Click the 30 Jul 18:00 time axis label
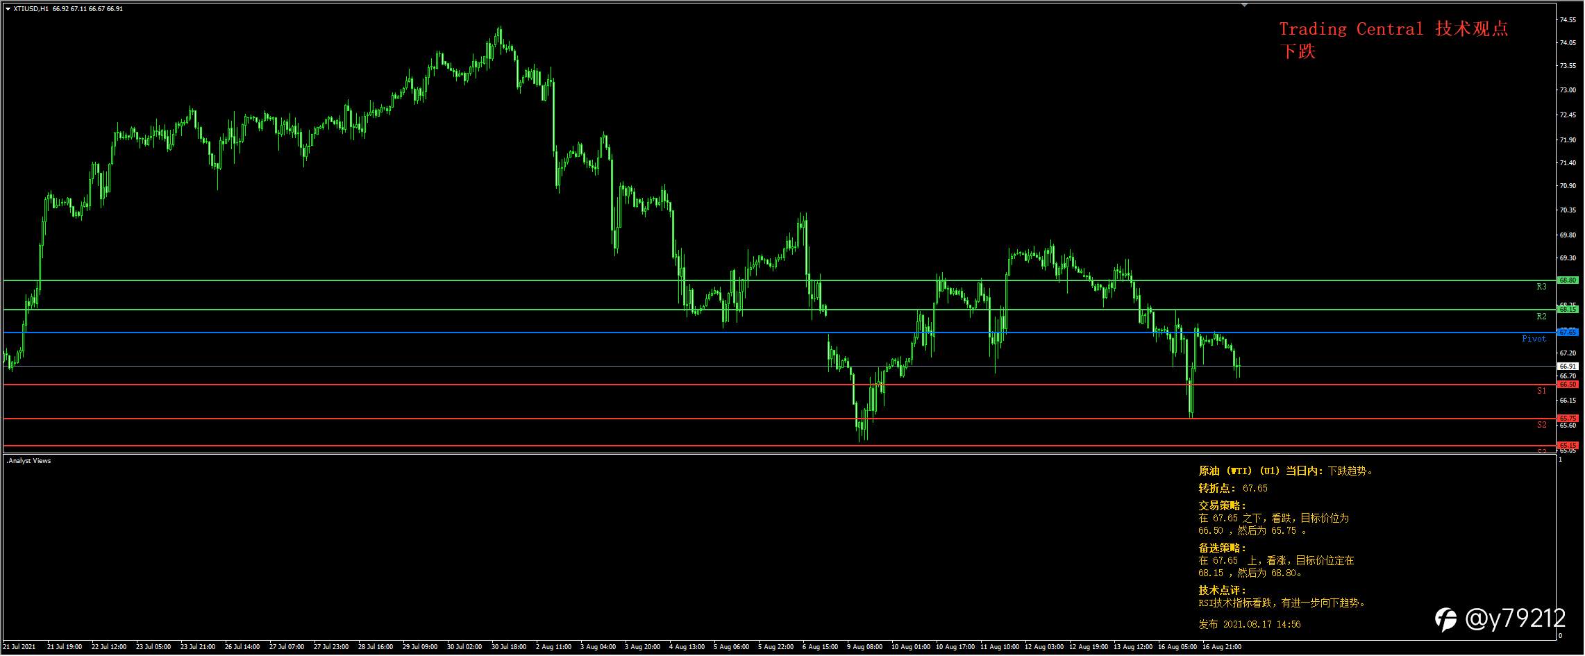Viewport: 1585px width, 656px height. point(509,647)
